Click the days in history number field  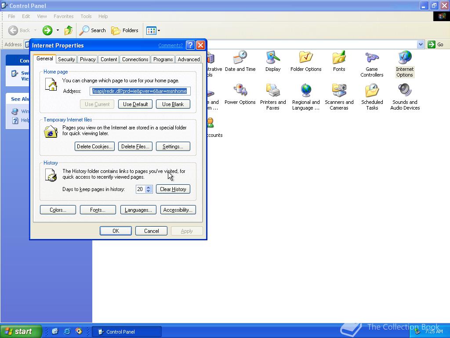[x=140, y=189]
